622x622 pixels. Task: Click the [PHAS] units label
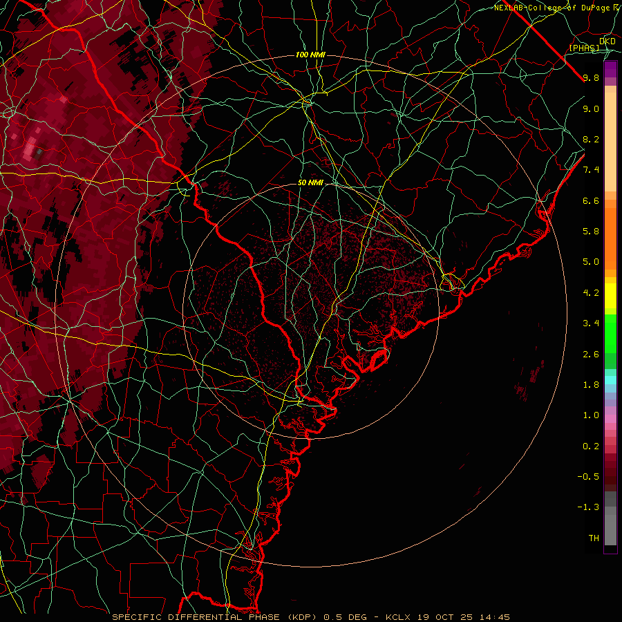tap(584, 48)
